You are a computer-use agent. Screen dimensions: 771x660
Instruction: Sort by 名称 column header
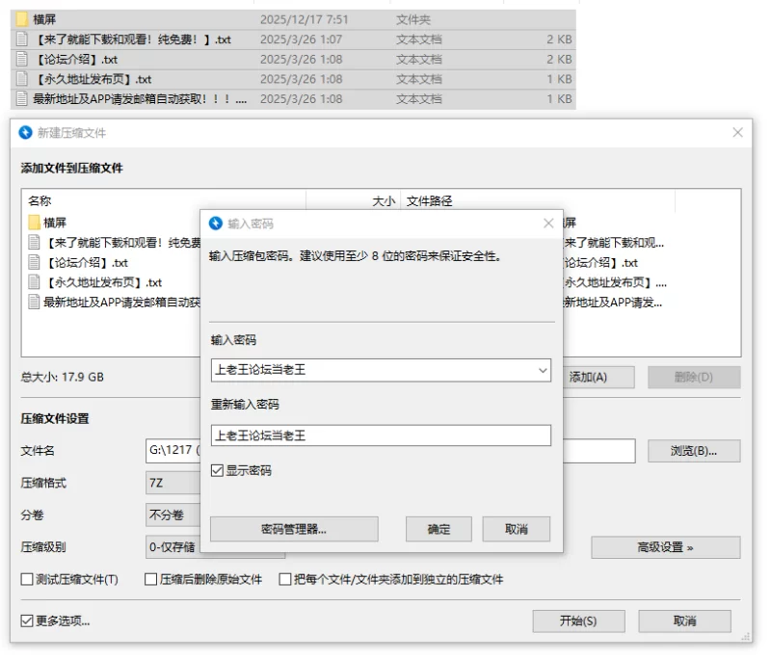[x=40, y=201]
